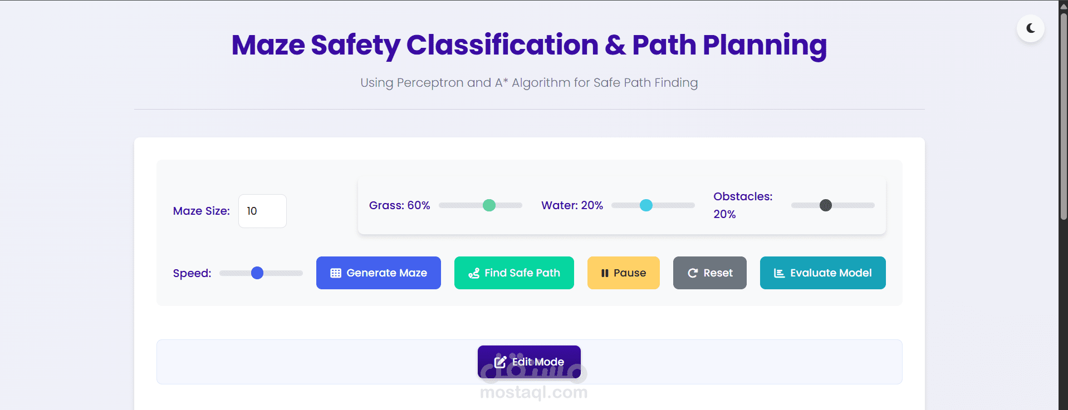Click the pencil icon on Edit Mode
The width and height of the screenshot is (1068, 410).
coord(500,362)
